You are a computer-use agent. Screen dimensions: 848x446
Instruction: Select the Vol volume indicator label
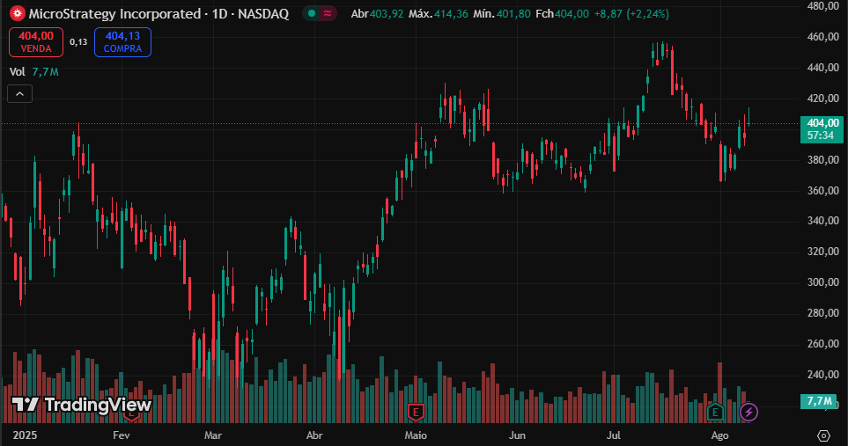click(x=18, y=72)
